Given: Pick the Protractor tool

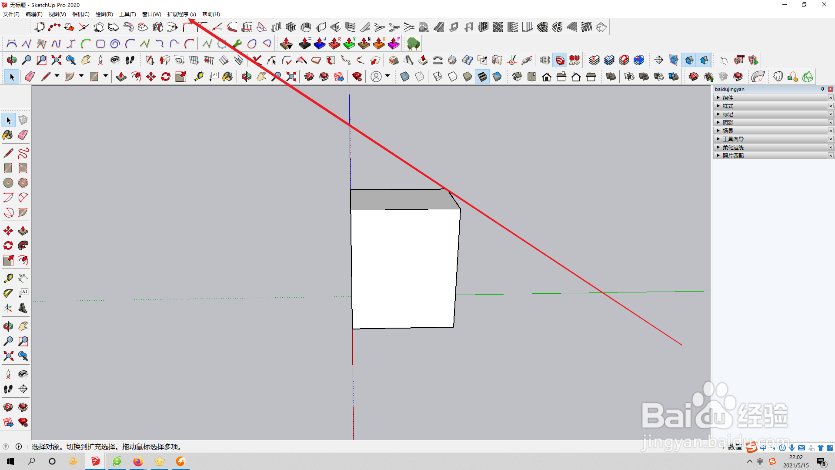Looking at the screenshot, I should pos(8,293).
